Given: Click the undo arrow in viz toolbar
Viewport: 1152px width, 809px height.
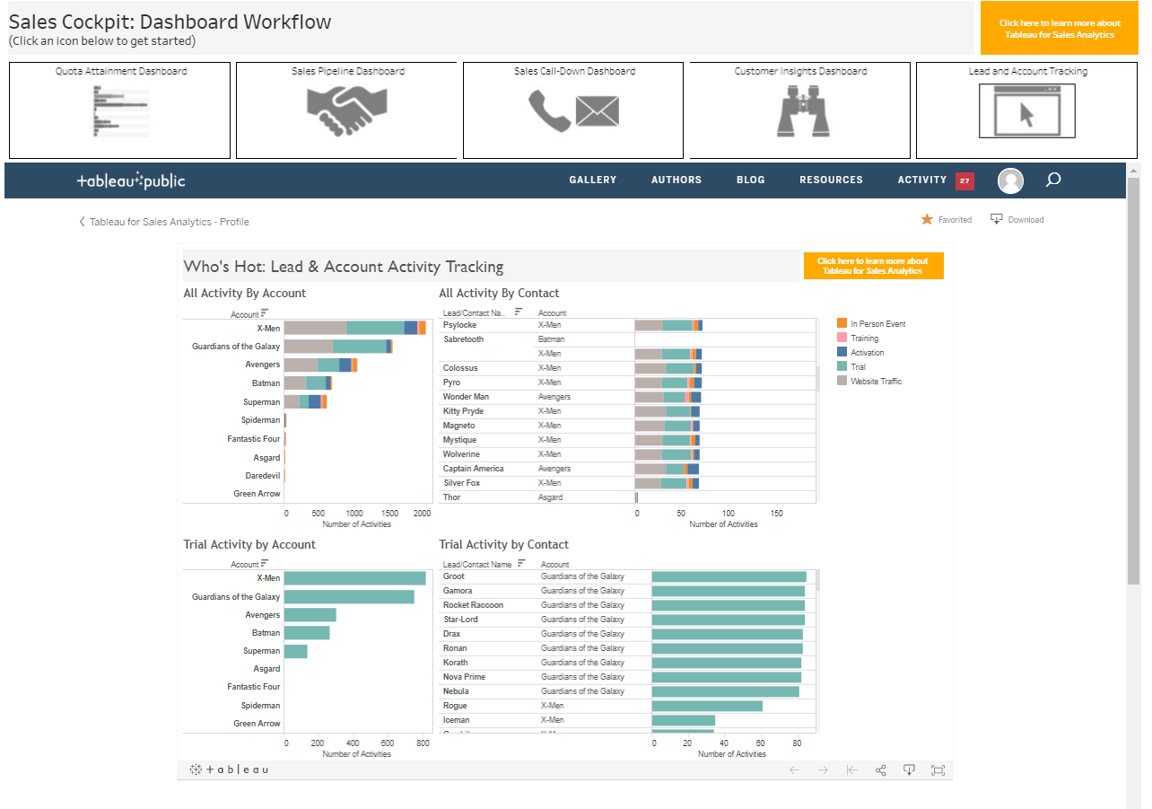Looking at the screenshot, I should tap(794, 770).
